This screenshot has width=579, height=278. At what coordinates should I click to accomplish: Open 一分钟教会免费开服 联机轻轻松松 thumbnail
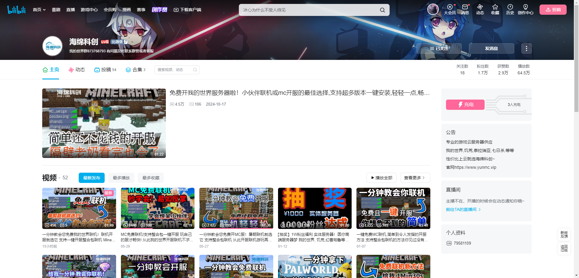(236, 208)
